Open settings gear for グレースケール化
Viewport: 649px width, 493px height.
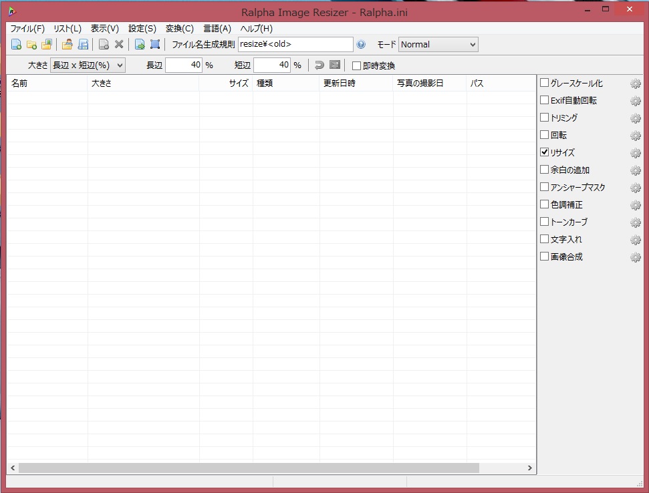(x=635, y=84)
